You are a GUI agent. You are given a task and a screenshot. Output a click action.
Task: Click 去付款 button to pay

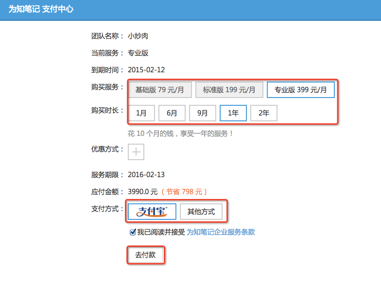(x=146, y=255)
